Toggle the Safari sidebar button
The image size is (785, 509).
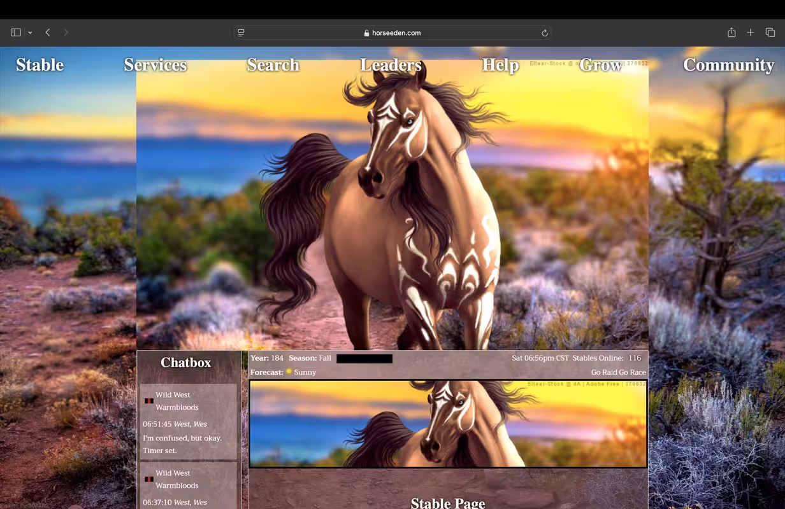pyautogui.click(x=16, y=32)
